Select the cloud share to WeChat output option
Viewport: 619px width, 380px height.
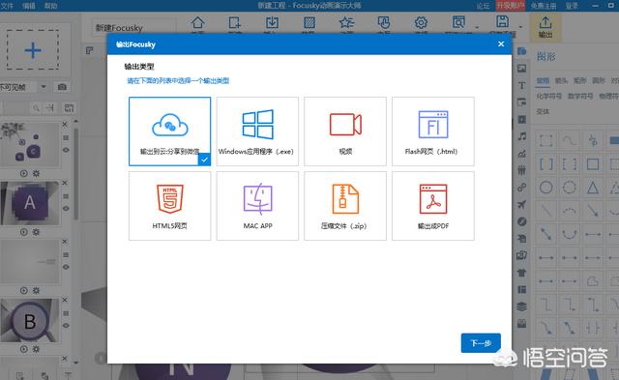(x=170, y=132)
